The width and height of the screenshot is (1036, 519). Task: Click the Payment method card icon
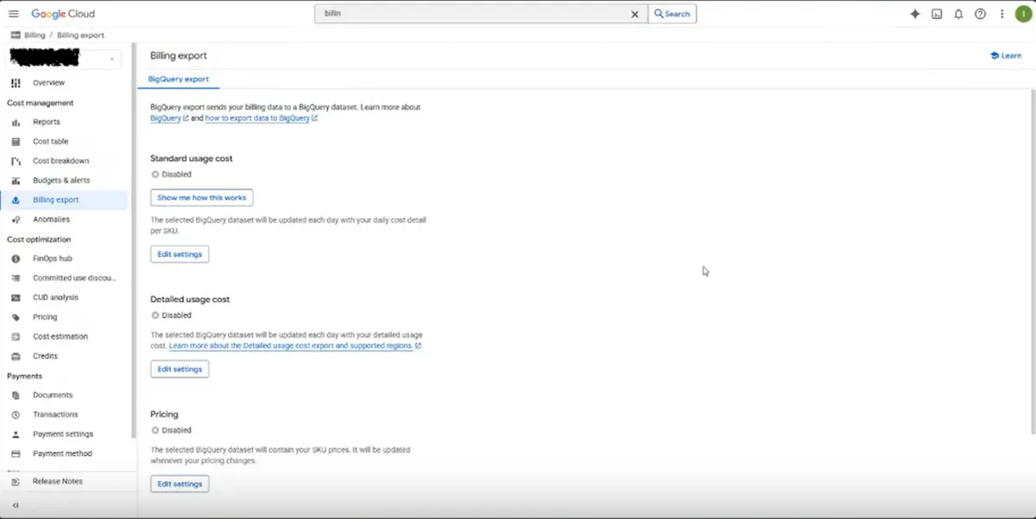point(16,453)
